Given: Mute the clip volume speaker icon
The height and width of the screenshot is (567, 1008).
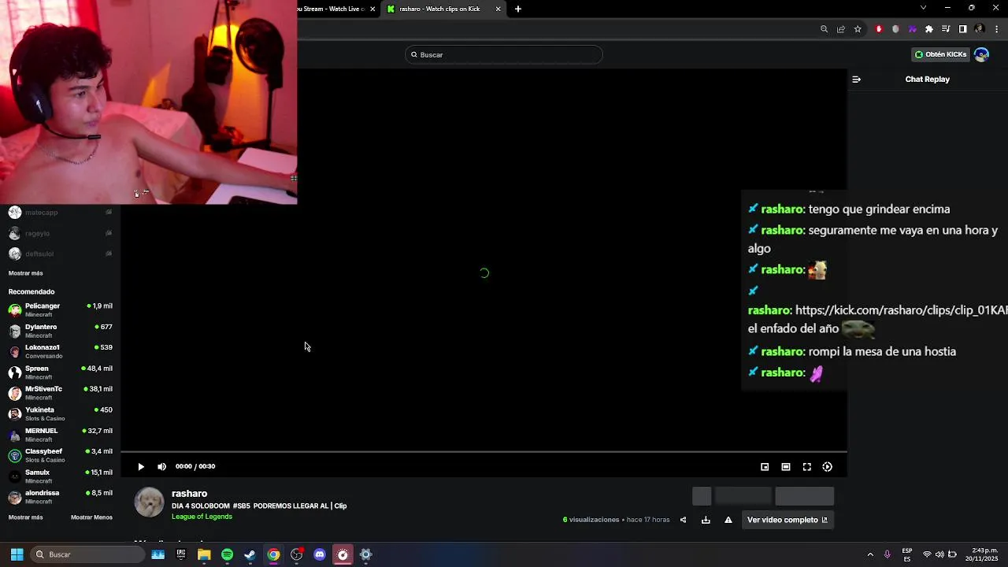Looking at the screenshot, I should pyautogui.click(x=161, y=467).
